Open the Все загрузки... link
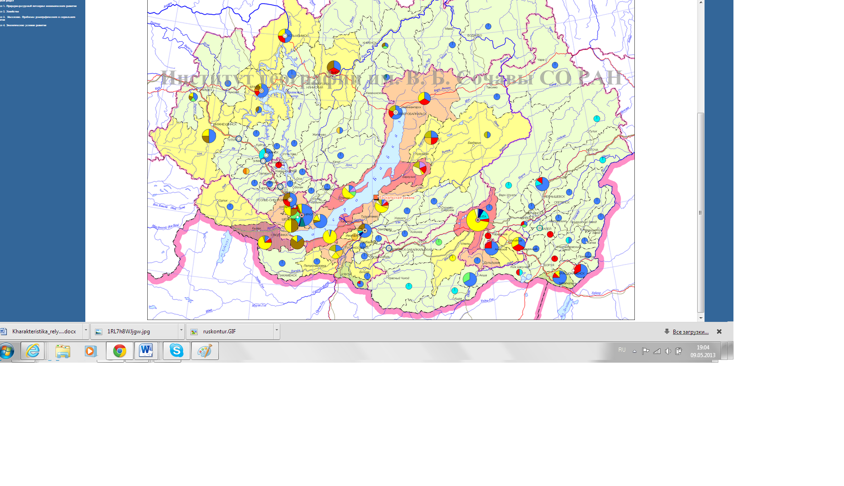Viewport: 844px width, 486px height. click(690, 331)
